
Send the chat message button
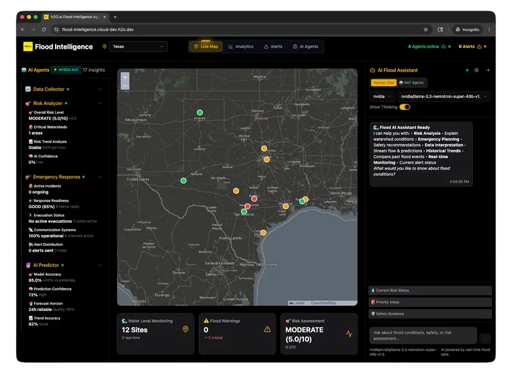pos(485,339)
